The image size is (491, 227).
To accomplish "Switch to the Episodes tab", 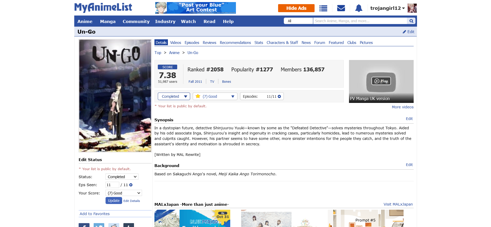I will (192, 43).
